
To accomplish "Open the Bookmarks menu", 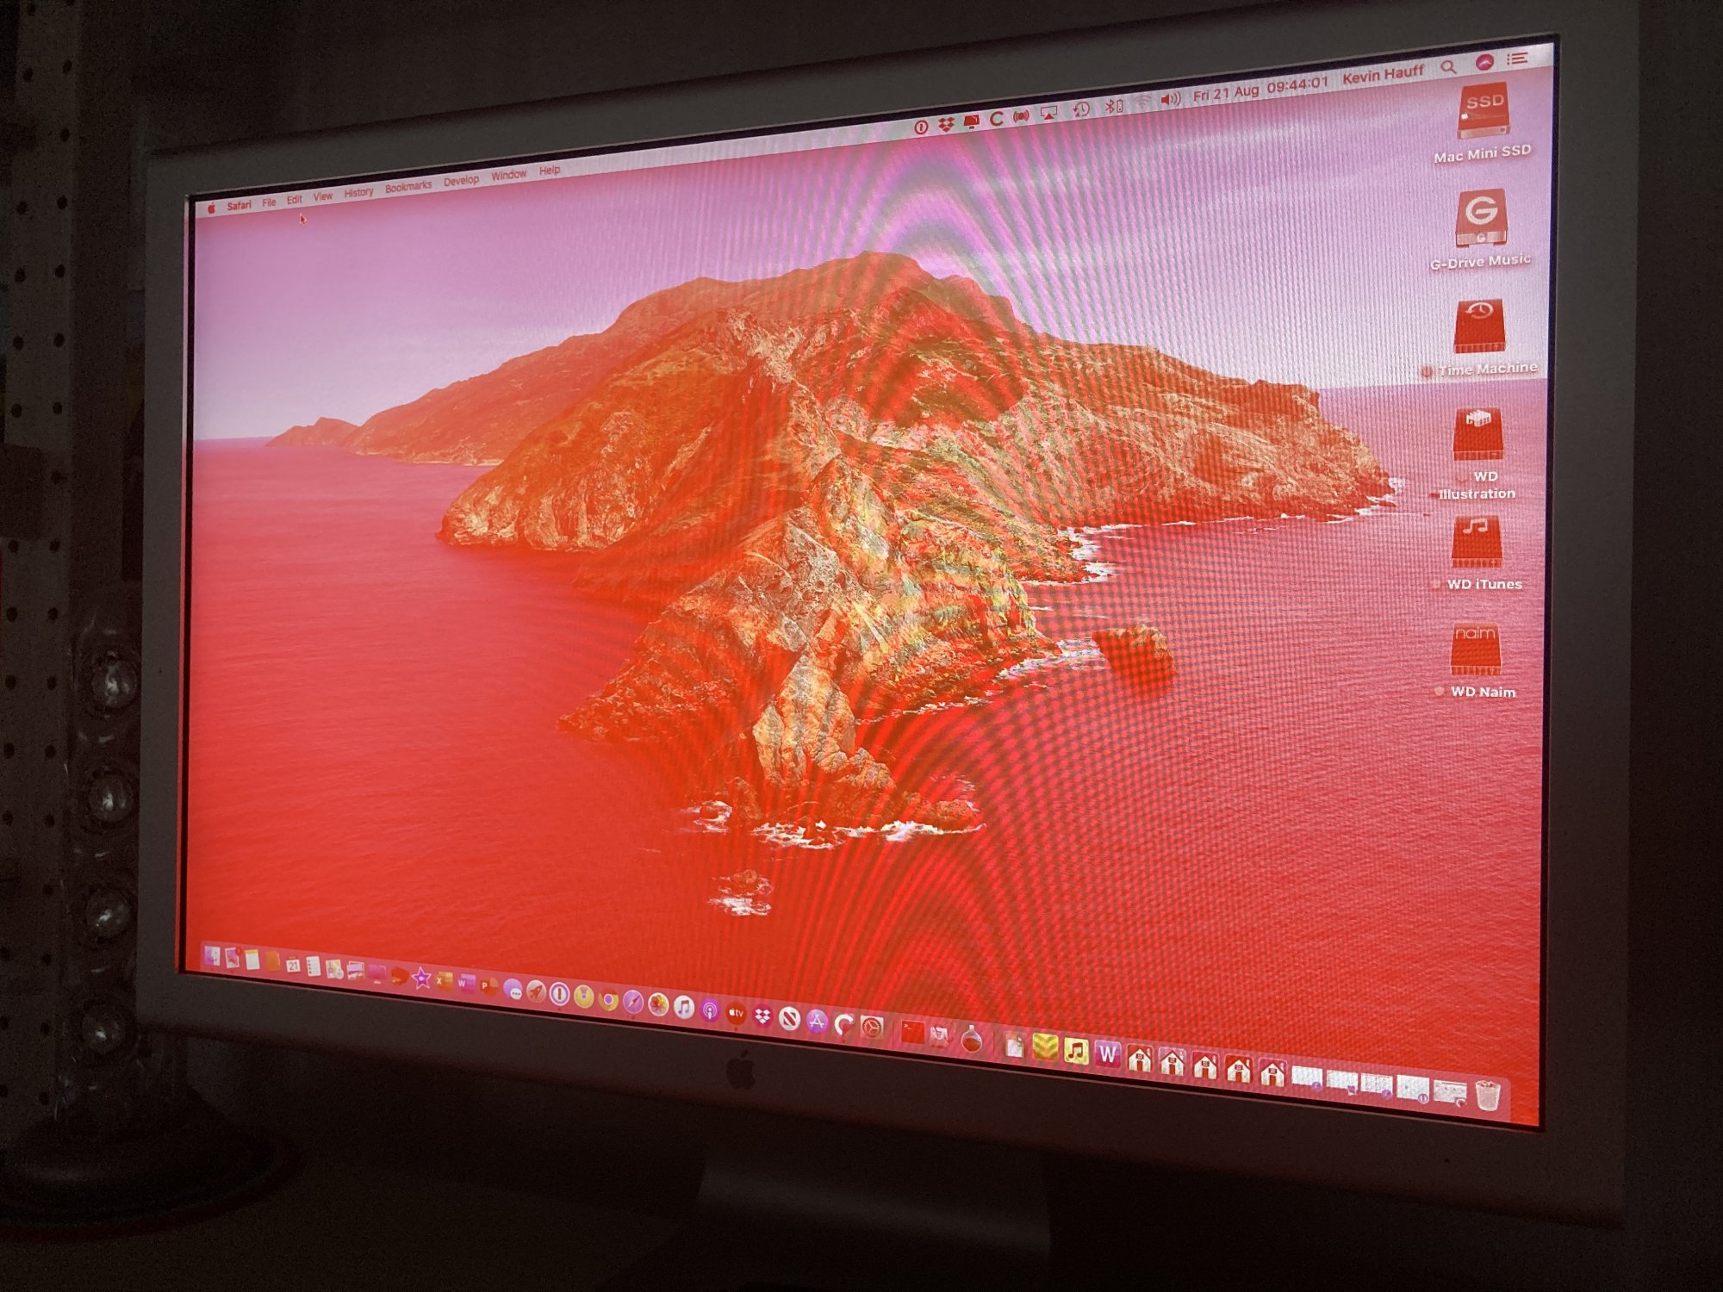I will click(x=407, y=187).
